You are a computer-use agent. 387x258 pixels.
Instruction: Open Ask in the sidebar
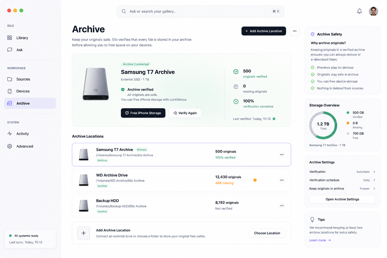click(30, 50)
